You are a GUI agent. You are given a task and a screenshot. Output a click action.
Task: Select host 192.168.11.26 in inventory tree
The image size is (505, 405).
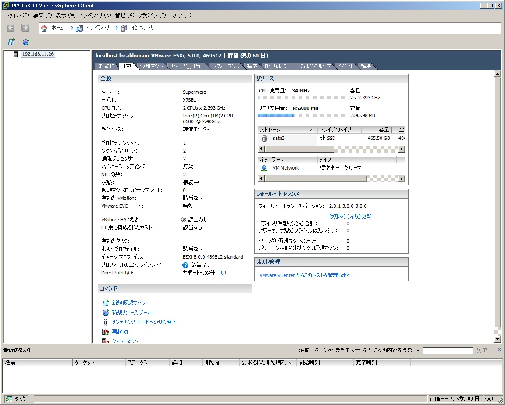point(38,54)
